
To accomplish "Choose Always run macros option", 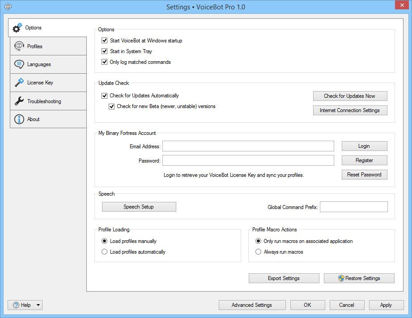I will [258, 252].
